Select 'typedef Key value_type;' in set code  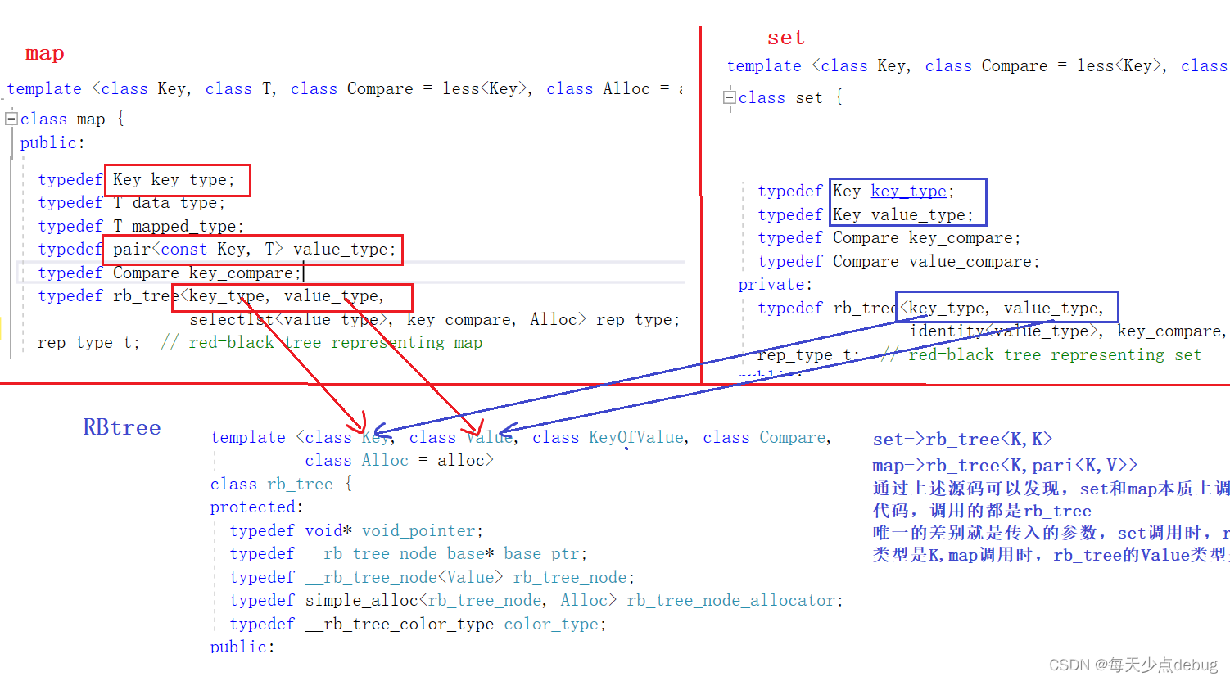click(866, 214)
